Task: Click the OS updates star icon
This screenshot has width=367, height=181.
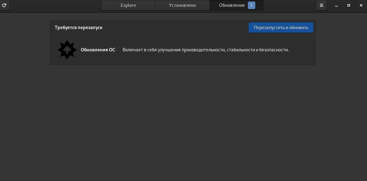Action: point(67,50)
